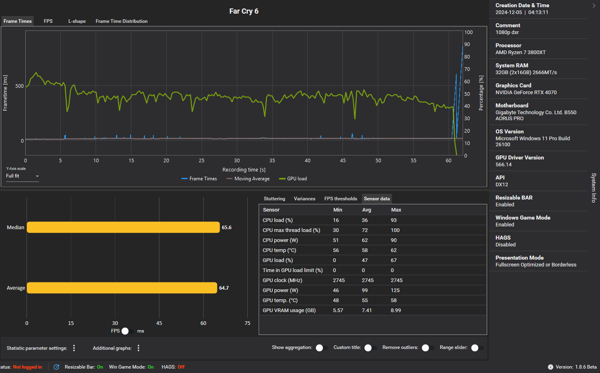Click the Moving Average legend entry
The width and height of the screenshot is (600, 373).
point(248,179)
